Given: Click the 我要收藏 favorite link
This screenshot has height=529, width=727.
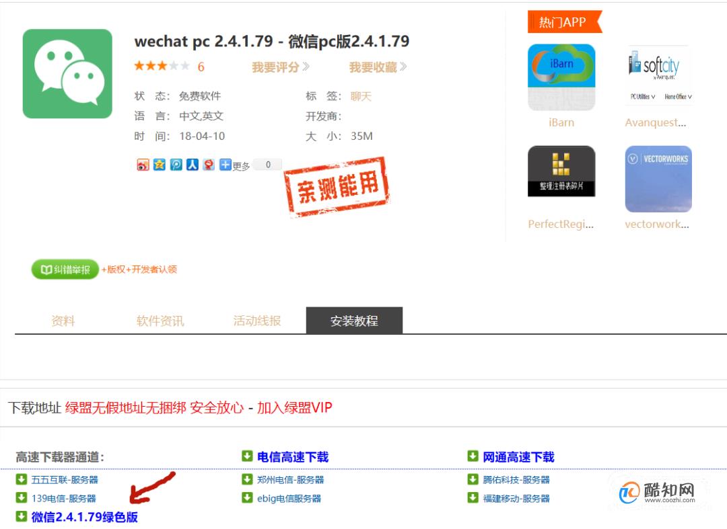Looking at the screenshot, I should [x=378, y=68].
